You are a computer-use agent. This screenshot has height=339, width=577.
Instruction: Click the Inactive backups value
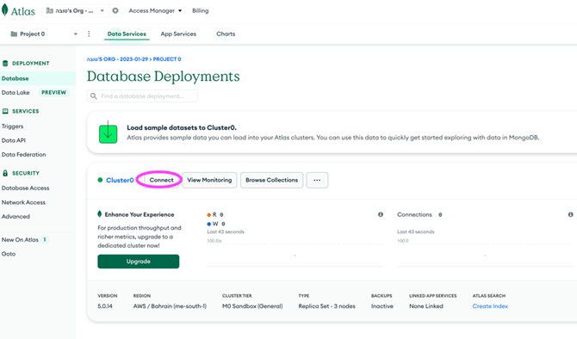382,306
